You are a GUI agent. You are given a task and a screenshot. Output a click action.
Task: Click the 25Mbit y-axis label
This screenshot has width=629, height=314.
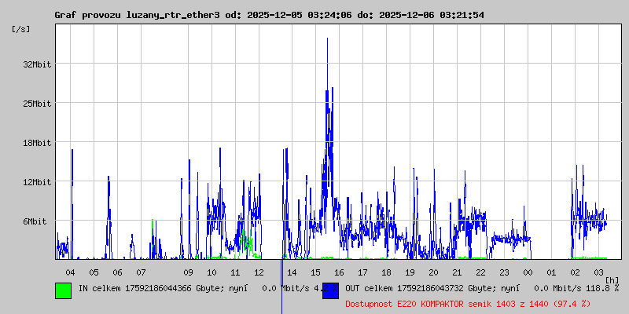37,104
